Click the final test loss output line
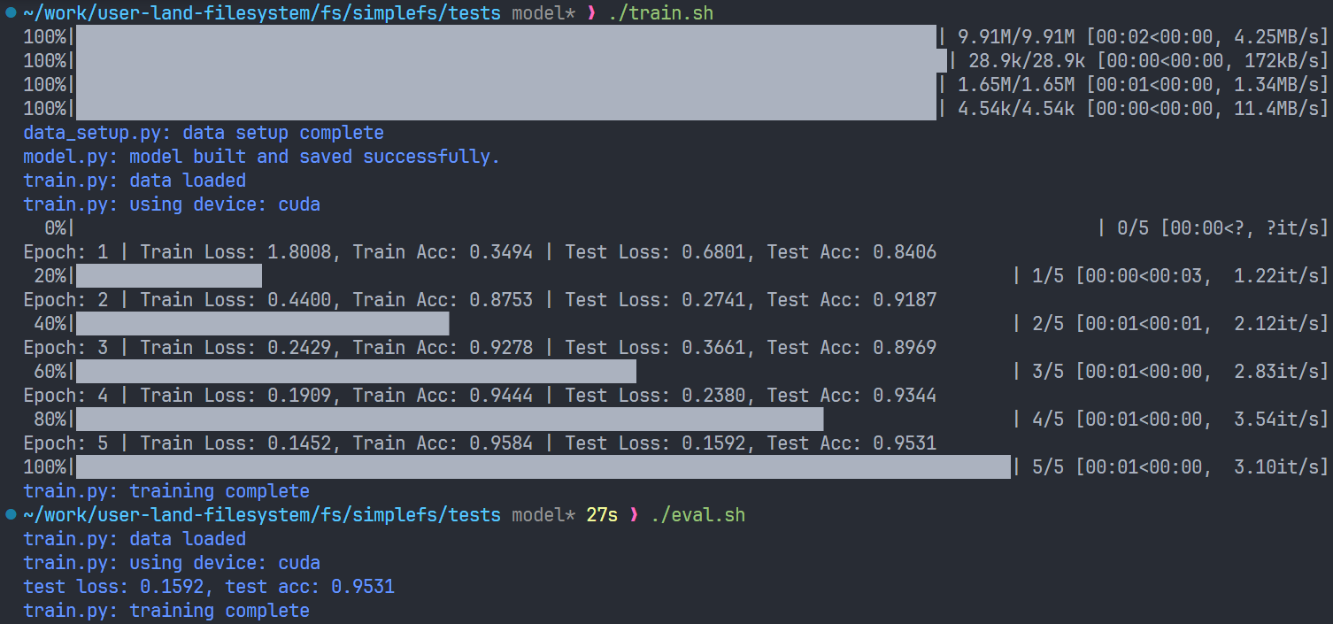1333x624 pixels. [x=209, y=587]
